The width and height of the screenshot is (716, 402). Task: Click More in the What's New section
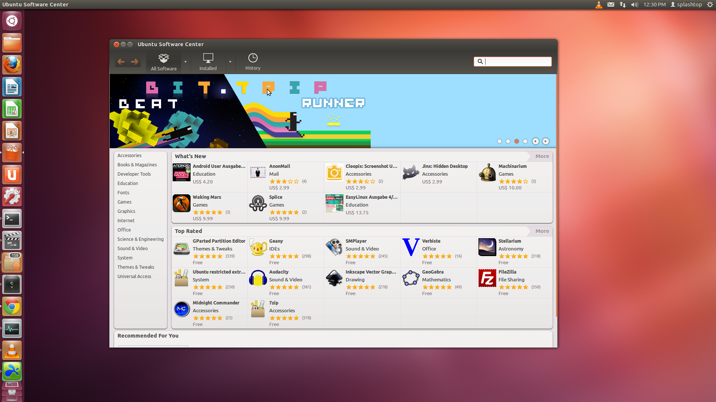pos(541,156)
